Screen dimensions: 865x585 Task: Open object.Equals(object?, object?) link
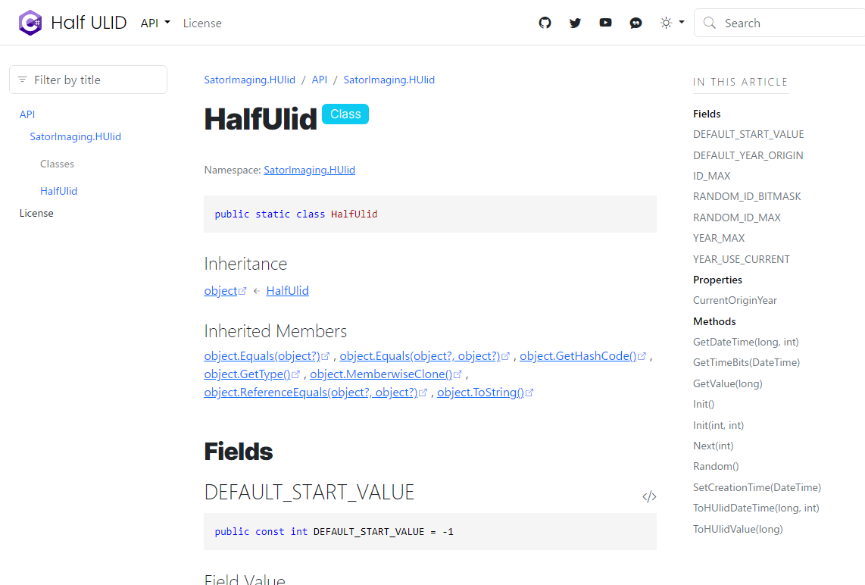coord(425,356)
